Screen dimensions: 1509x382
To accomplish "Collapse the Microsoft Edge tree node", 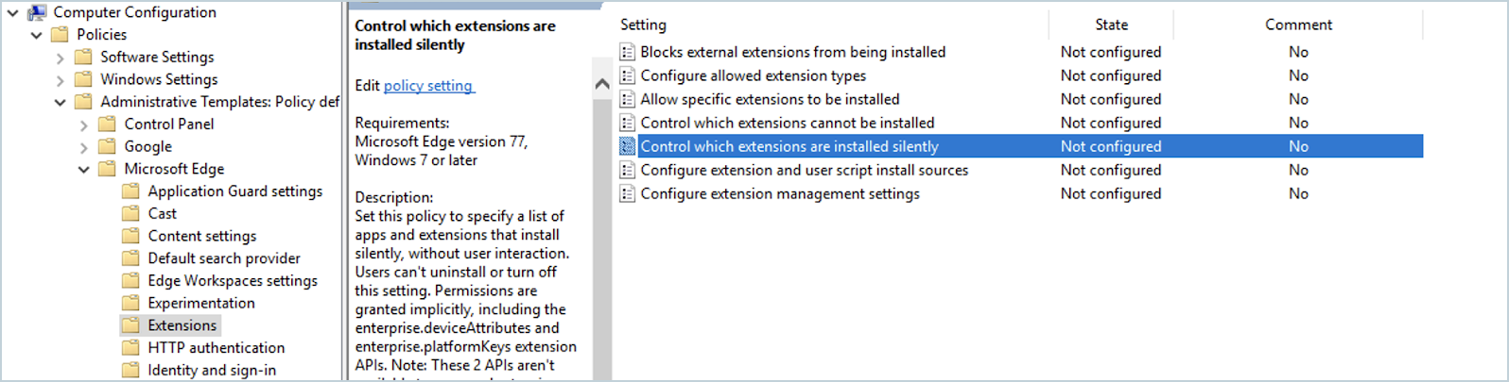I will (84, 170).
